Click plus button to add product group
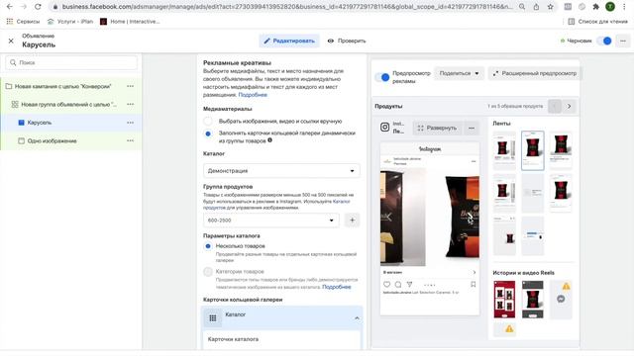The height and width of the screenshot is (356, 634). [353, 221]
